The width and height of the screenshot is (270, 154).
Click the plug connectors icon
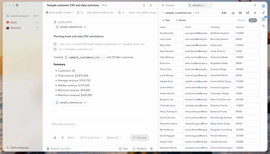[62, 138]
